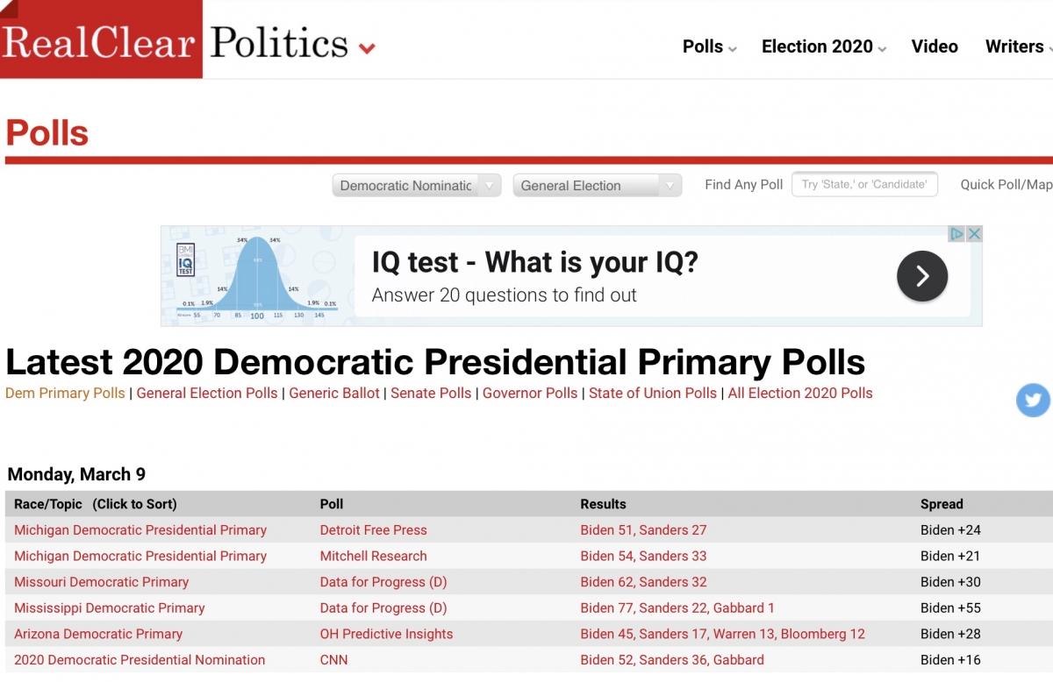Open the General Election dropdown

(x=598, y=185)
